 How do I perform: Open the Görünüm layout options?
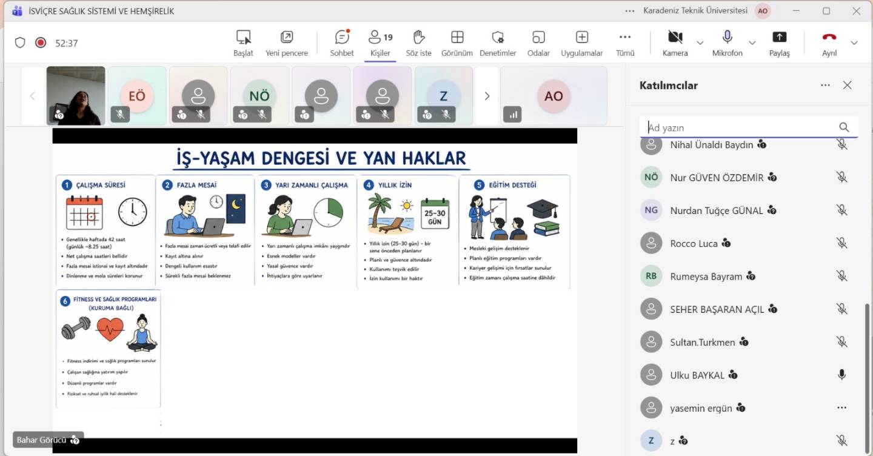[457, 38]
